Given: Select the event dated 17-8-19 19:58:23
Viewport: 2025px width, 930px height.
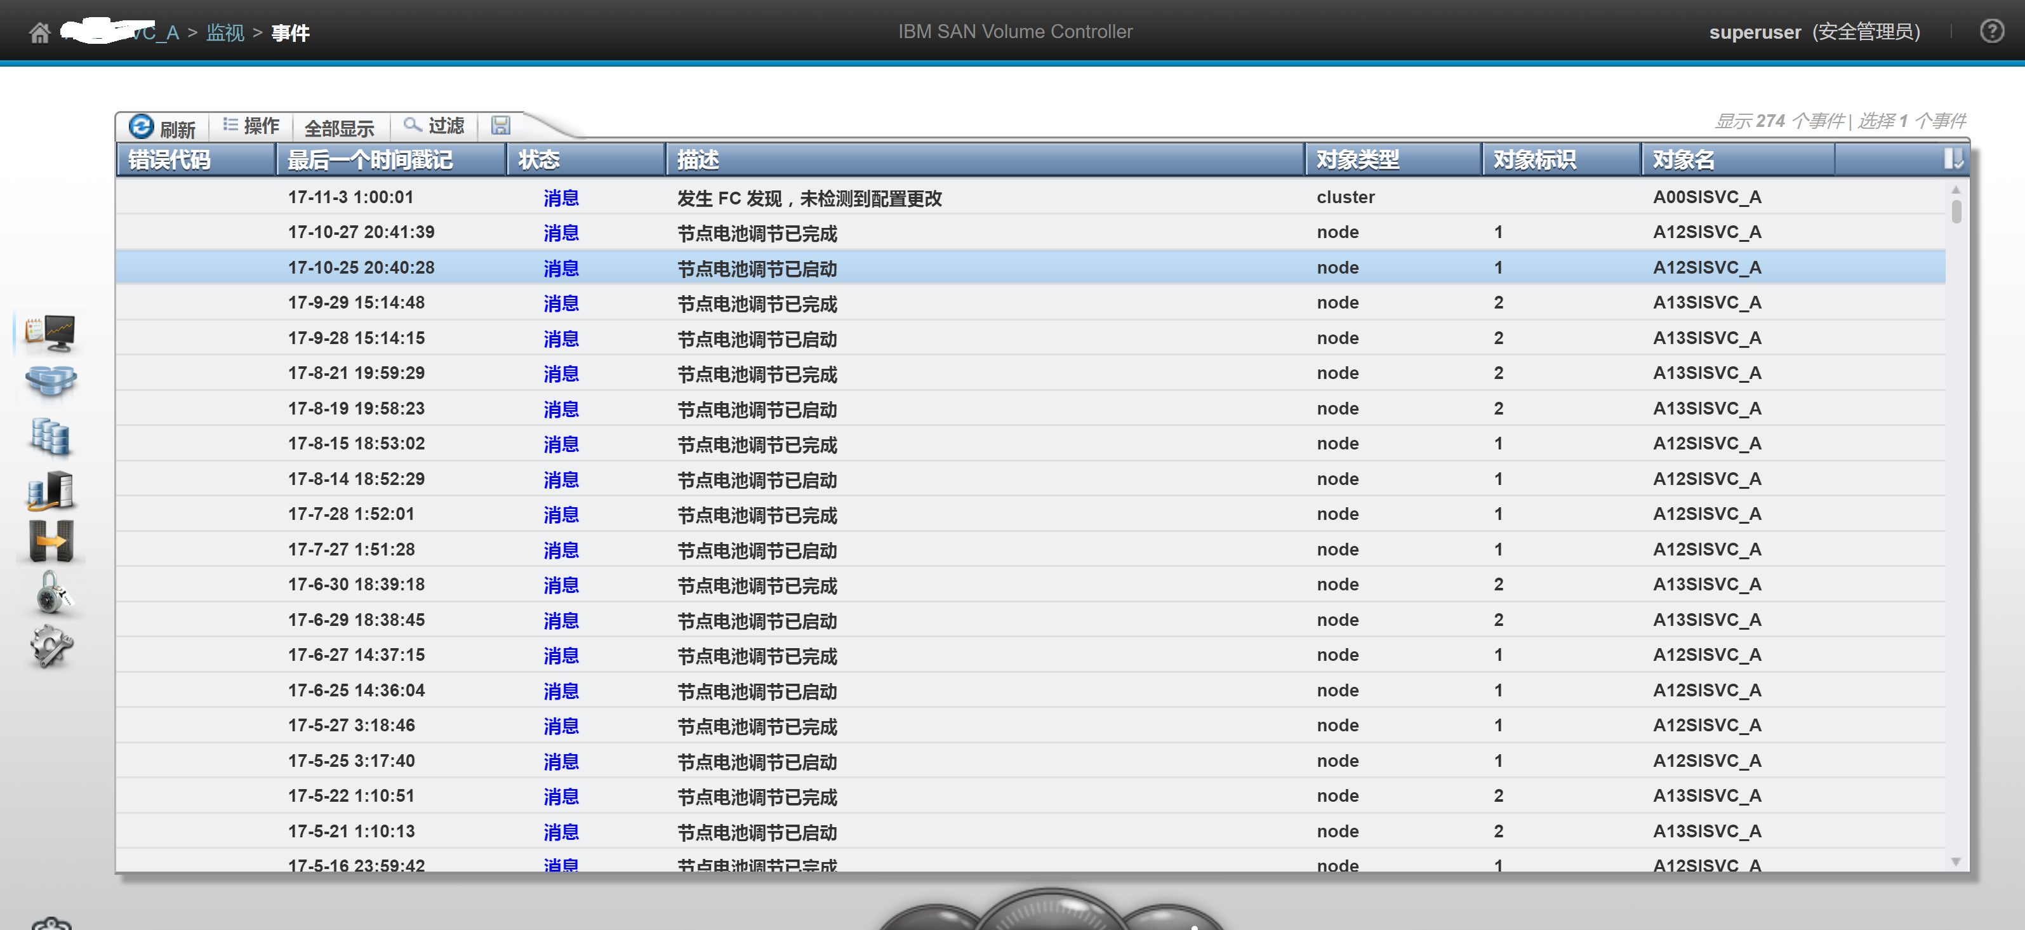Looking at the screenshot, I should (1030, 409).
